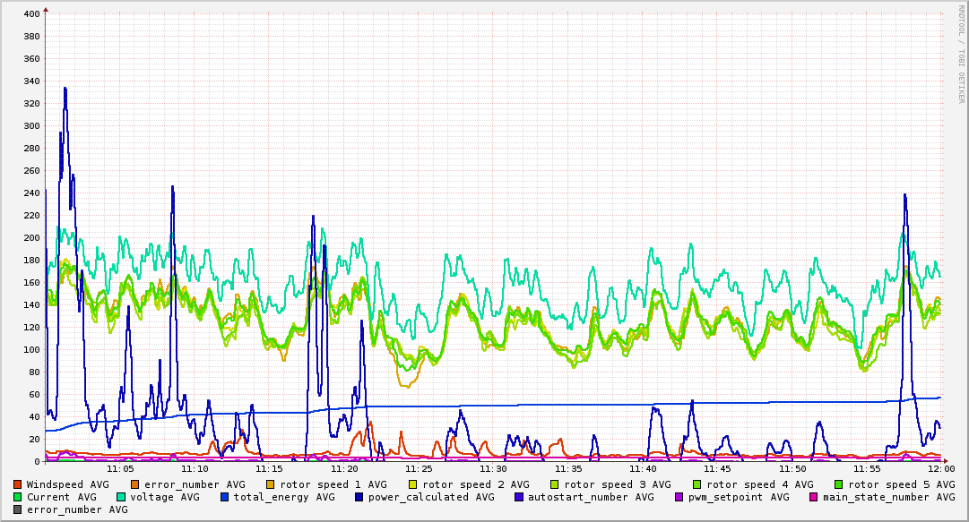Image resolution: width=969 pixels, height=522 pixels.
Task: Click the 11:05 time axis label
Action: (120, 469)
